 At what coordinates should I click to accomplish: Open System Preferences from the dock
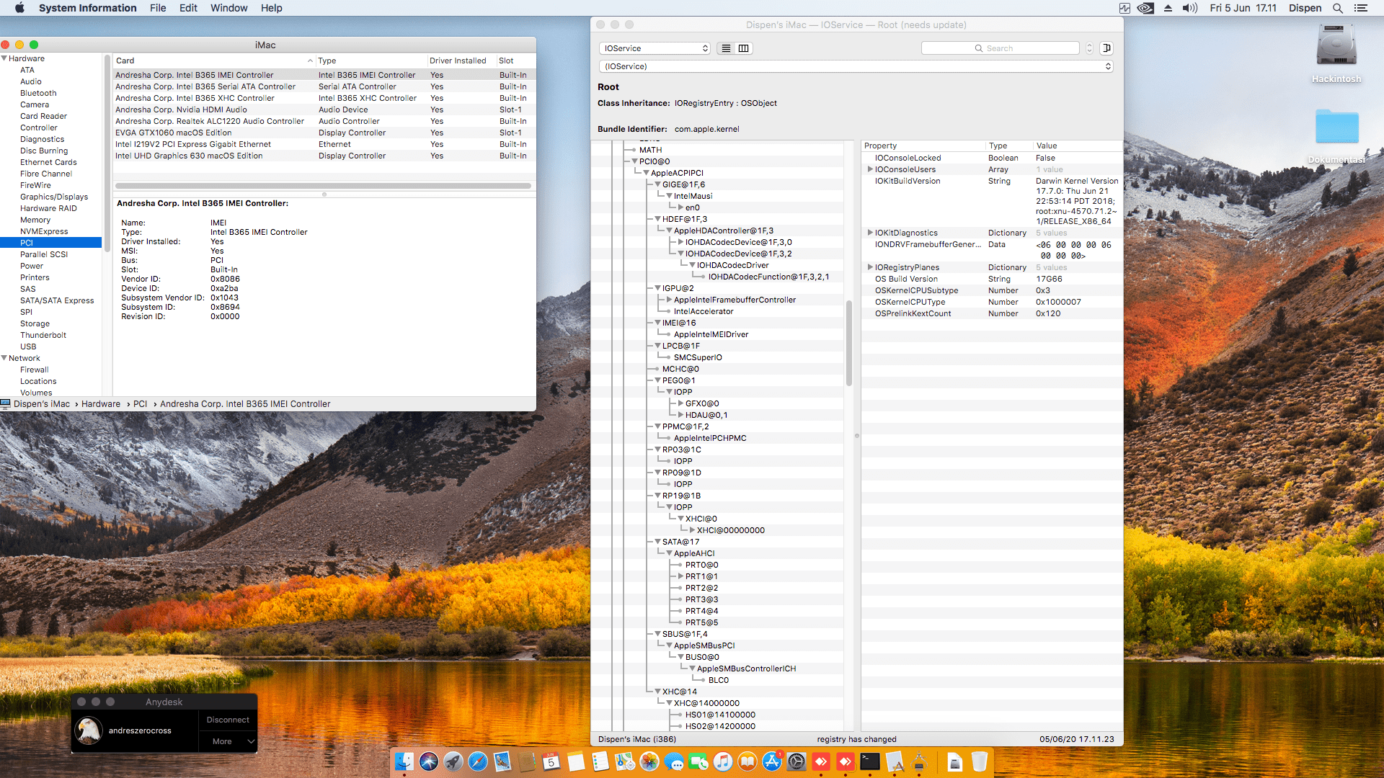(x=797, y=761)
